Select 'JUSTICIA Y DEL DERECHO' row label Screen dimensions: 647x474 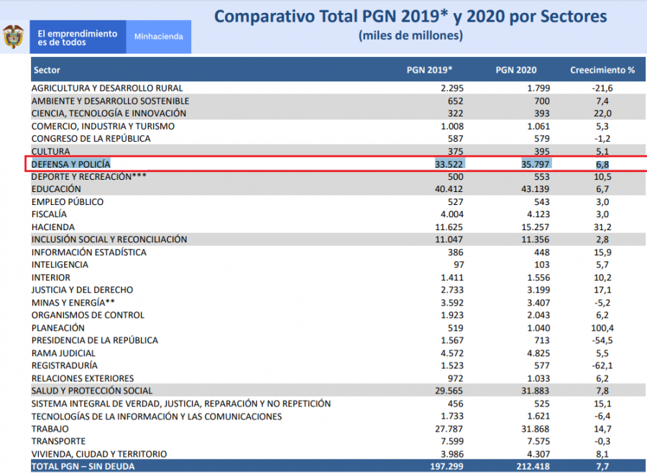tap(82, 290)
